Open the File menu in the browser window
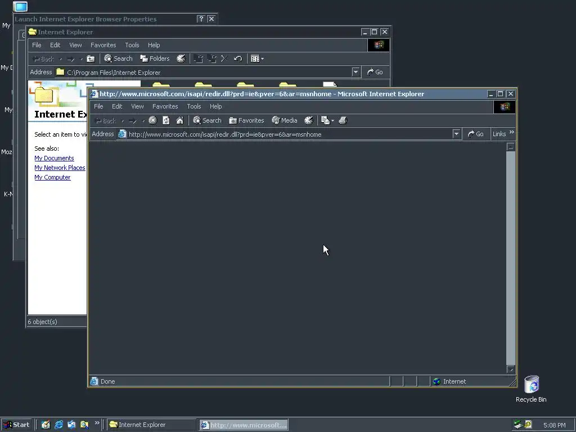 (98, 106)
